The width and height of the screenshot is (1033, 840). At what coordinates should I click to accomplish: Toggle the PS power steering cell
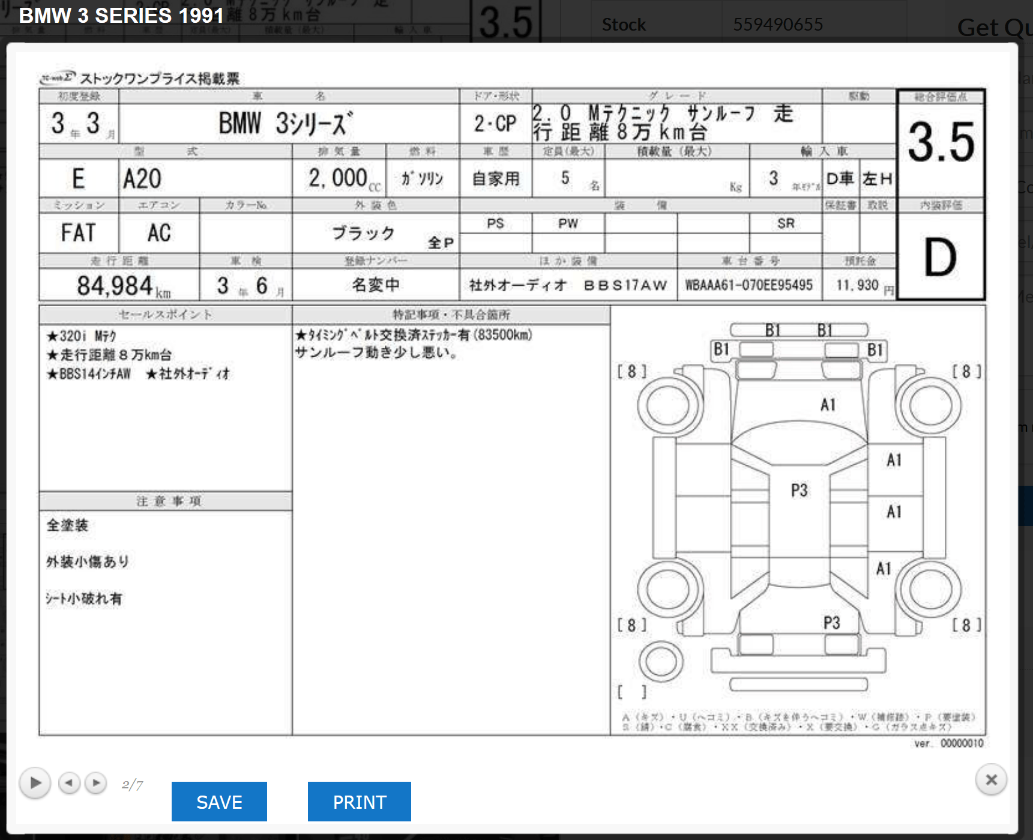tap(496, 223)
